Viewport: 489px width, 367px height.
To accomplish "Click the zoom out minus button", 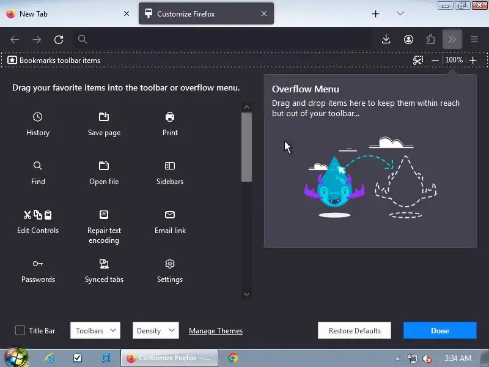I will click(x=435, y=60).
